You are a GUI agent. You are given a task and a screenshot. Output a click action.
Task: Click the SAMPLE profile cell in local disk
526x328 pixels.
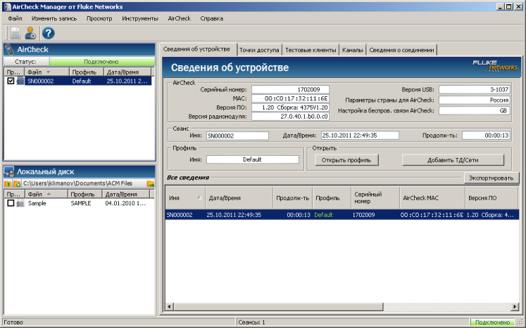click(81, 203)
